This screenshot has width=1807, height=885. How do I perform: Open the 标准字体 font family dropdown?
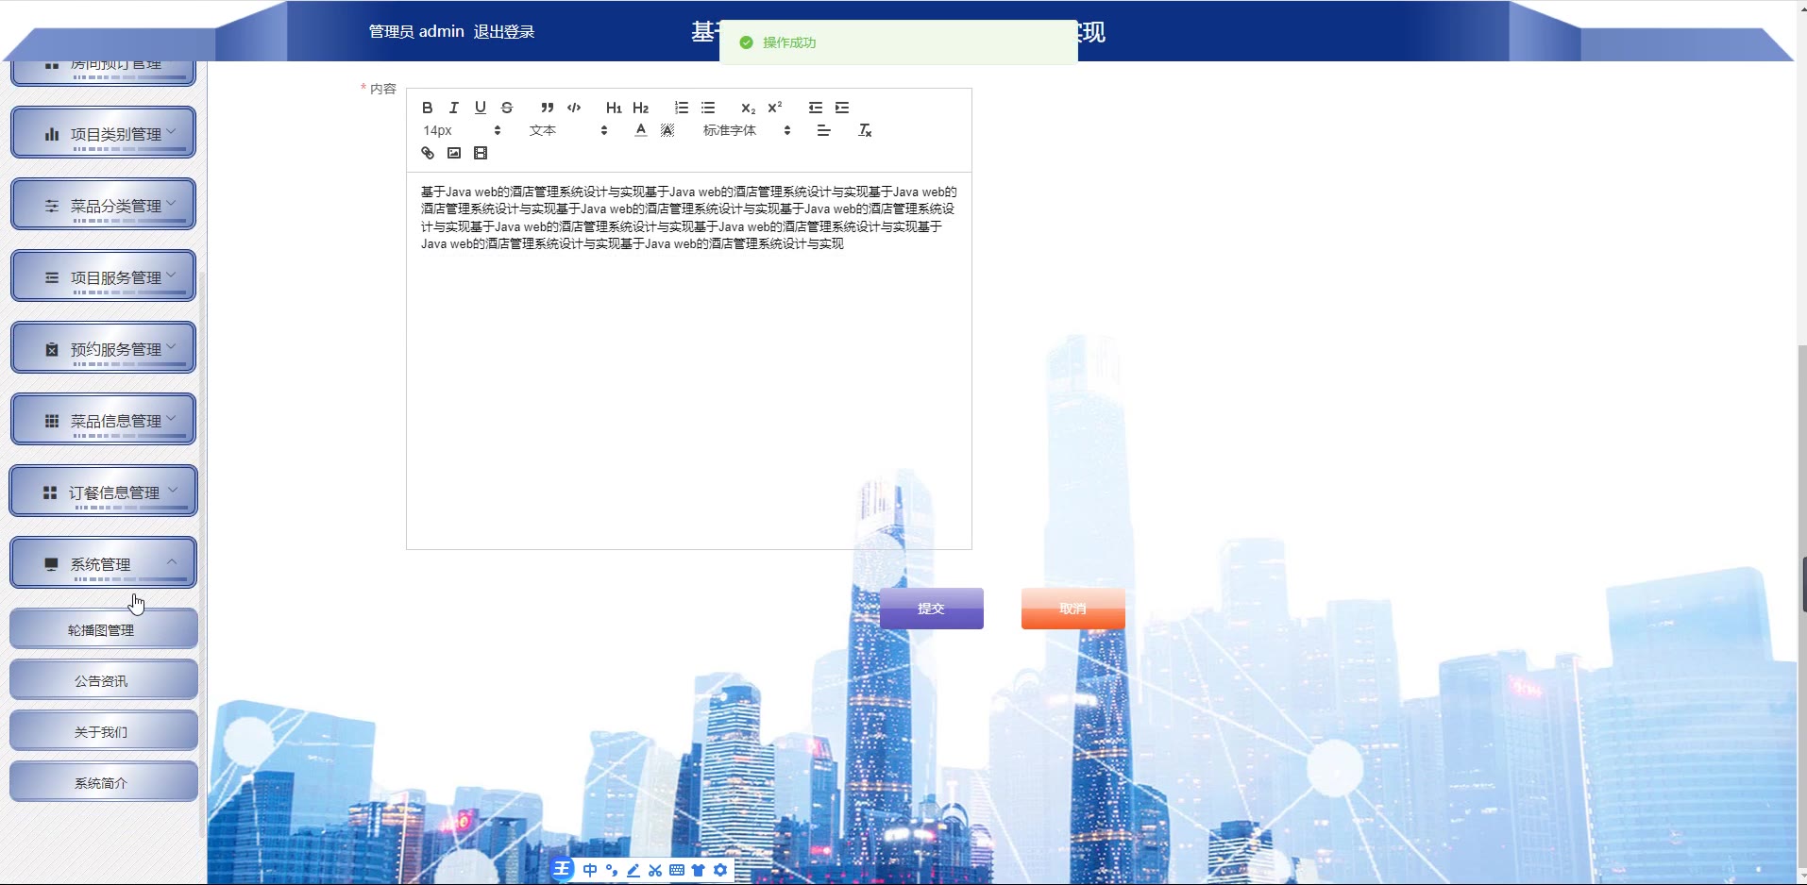(x=747, y=130)
